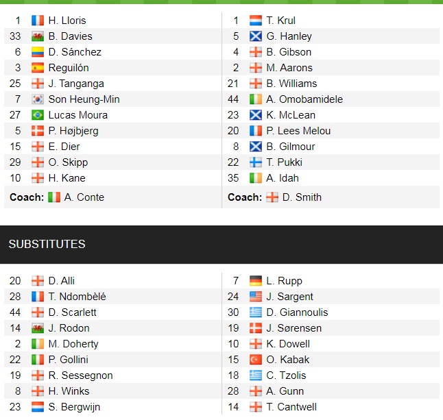443x420 pixels.
Task: Open T. Pukki player profile
Action: (284, 162)
